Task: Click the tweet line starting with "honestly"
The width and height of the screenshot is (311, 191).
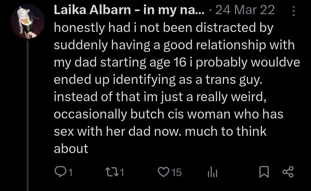Action: (163, 28)
